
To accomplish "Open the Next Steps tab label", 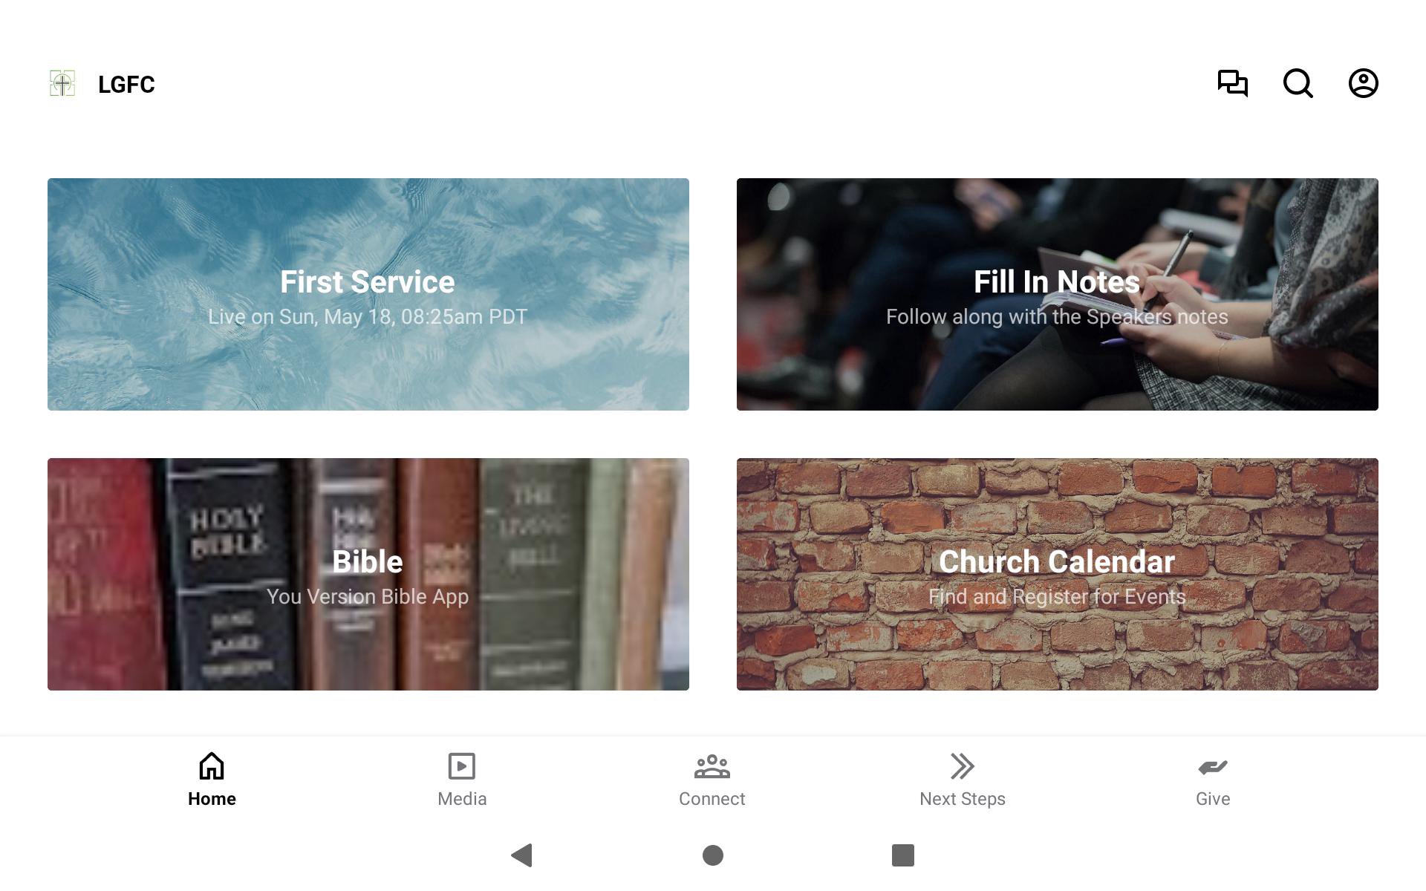I will (x=963, y=799).
